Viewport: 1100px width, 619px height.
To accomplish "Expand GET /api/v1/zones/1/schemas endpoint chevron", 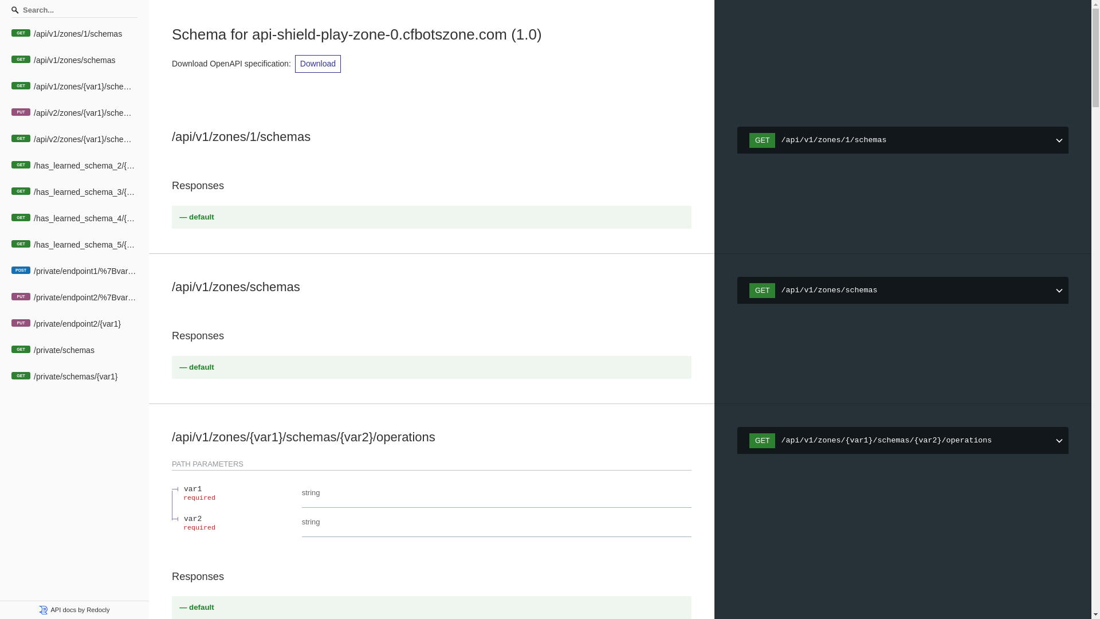I will 1059,140.
